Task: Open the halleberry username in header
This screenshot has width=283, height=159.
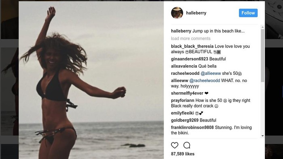Action: 196,13
